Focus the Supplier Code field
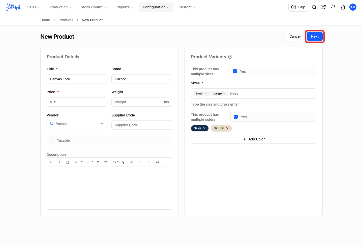The image size is (363, 246). click(x=142, y=125)
